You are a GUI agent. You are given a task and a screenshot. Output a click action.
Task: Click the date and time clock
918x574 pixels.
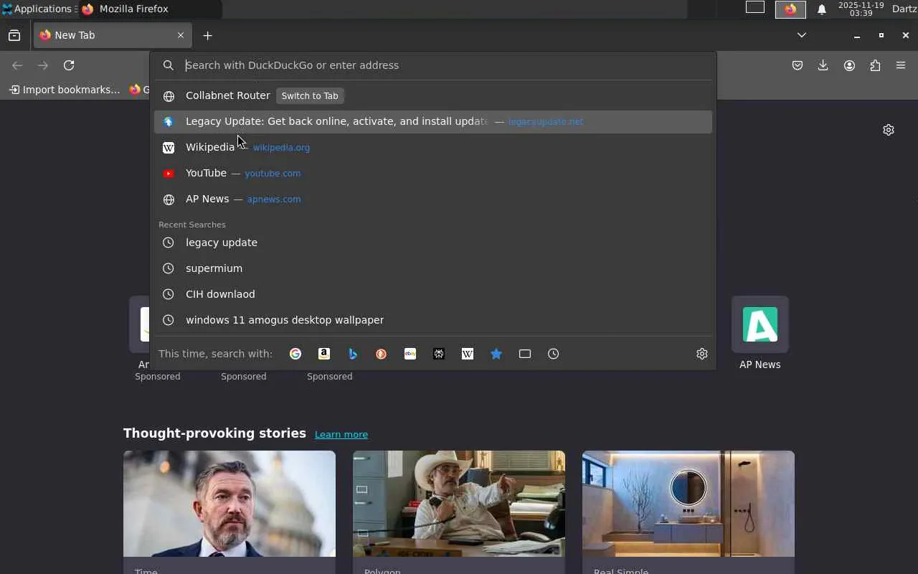point(861,9)
